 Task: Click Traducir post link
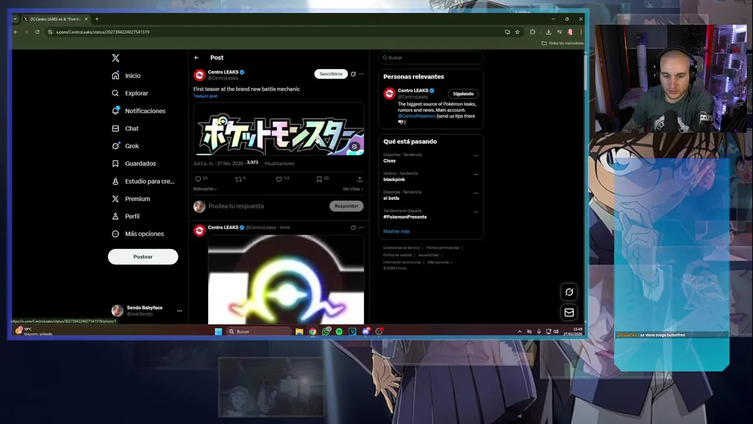205,96
